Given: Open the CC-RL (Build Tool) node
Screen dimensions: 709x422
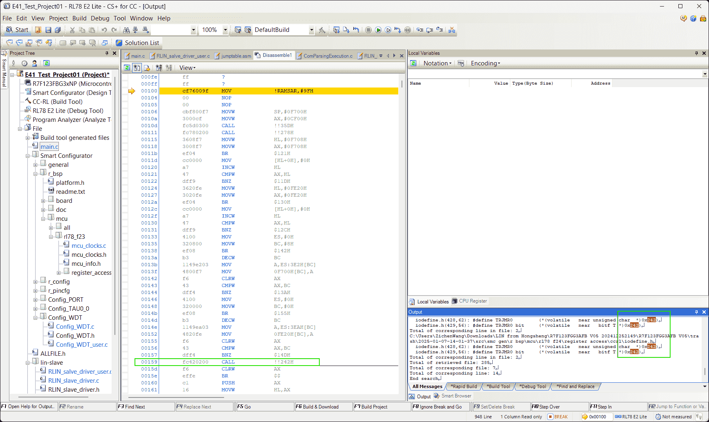Looking at the screenshot, I should point(57,102).
